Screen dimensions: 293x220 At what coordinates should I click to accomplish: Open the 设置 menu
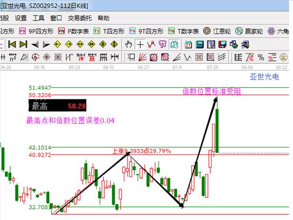pyautogui.click(x=21, y=18)
